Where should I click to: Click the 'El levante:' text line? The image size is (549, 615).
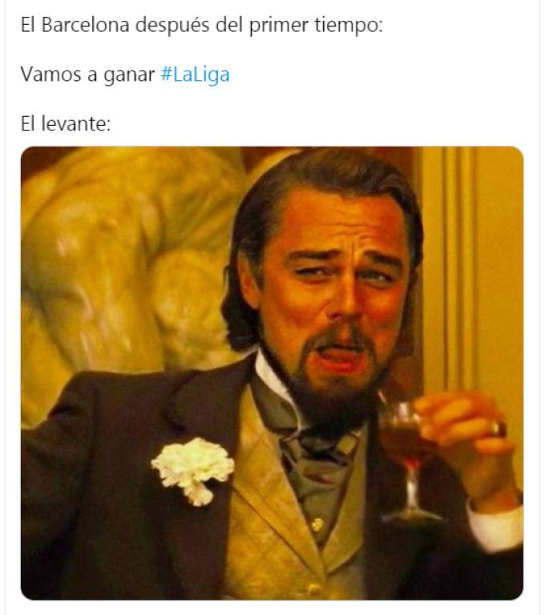(66, 123)
